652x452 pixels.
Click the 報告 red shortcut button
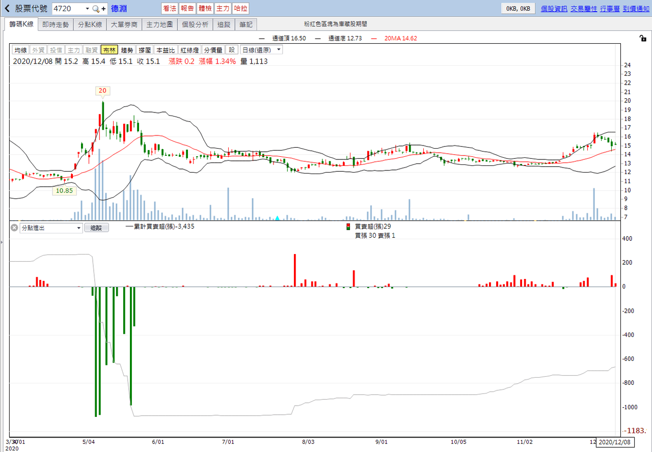(x=187, y=9)
